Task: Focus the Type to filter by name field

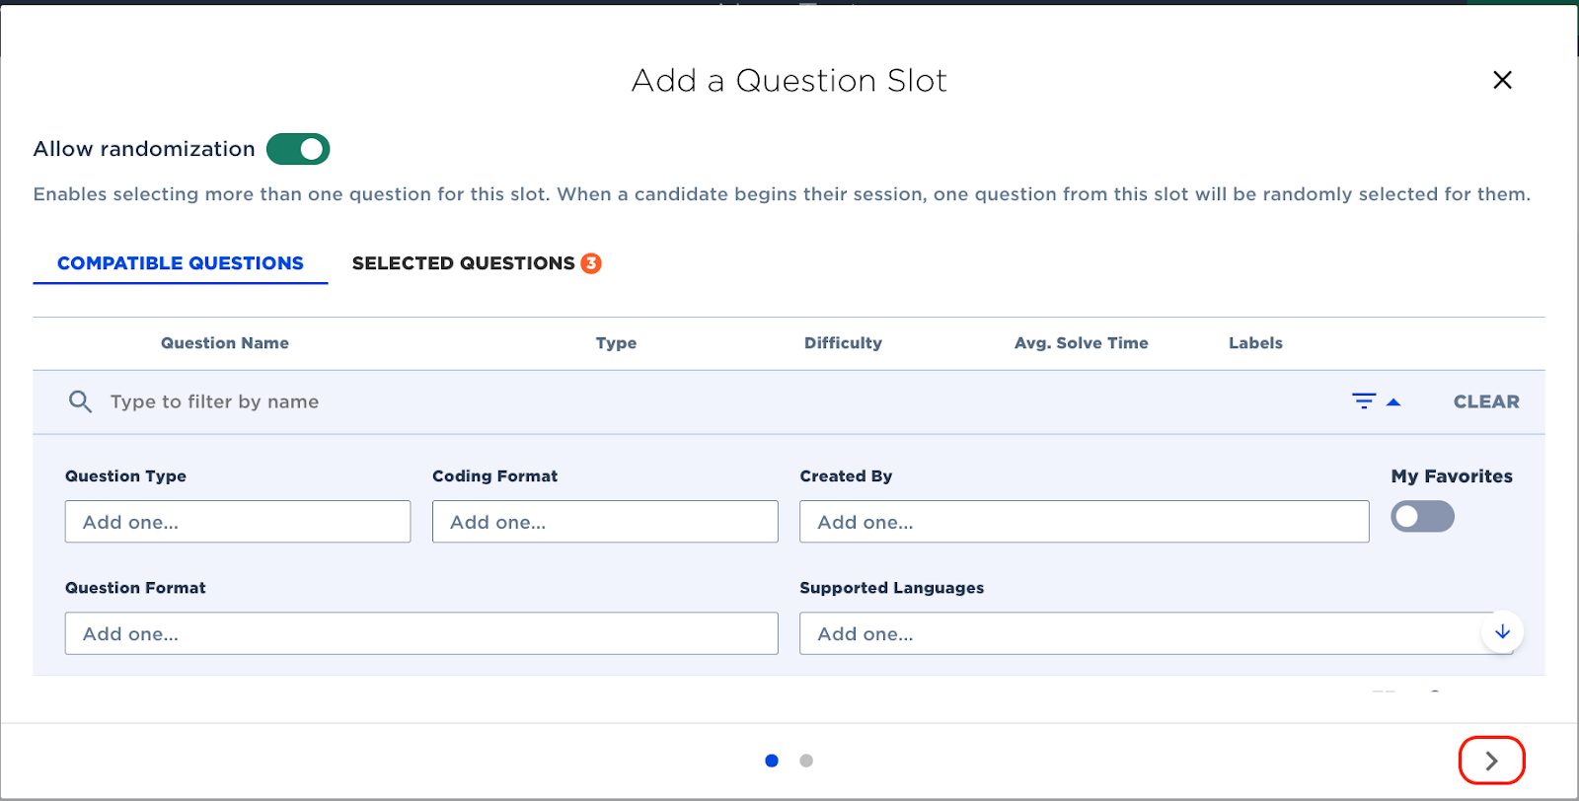Action: click(x=214, y=401)
